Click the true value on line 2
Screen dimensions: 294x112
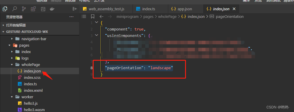tap(139, 29)
